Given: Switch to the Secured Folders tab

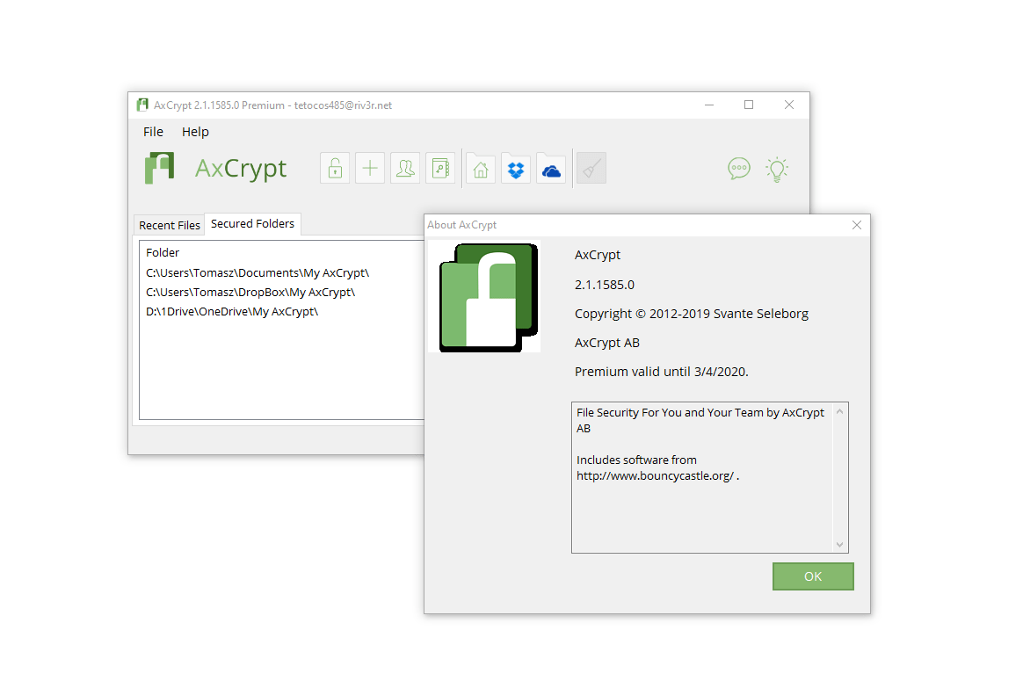Looking at the screenshot, I should click(252, 224).
